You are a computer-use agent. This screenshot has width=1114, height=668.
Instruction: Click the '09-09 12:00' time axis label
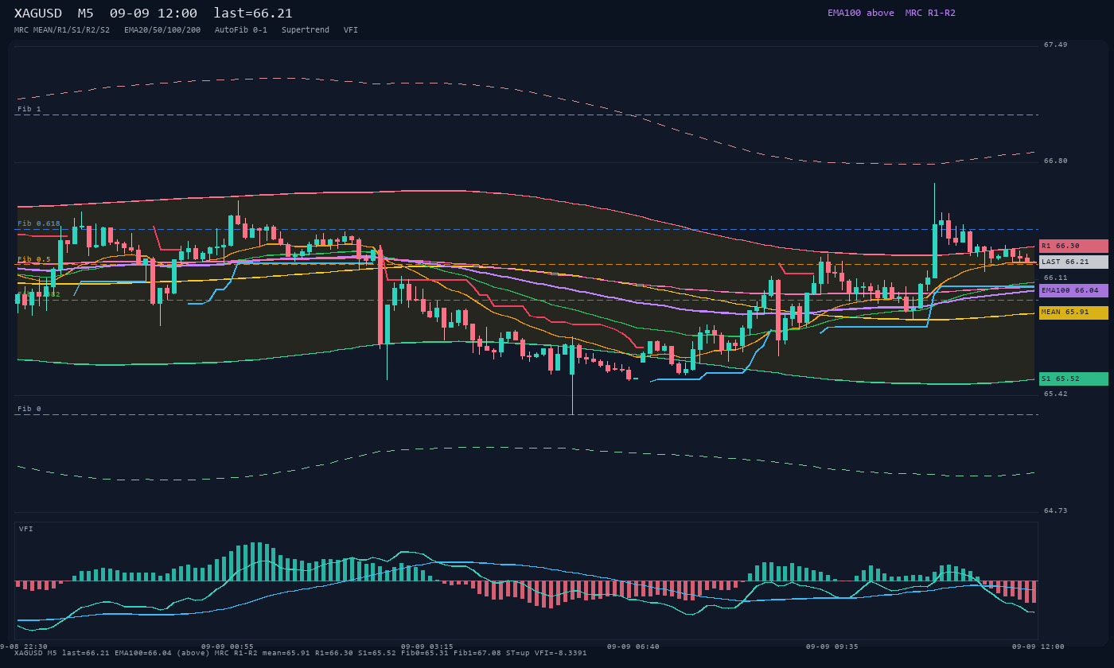(x=1038, y=647)
